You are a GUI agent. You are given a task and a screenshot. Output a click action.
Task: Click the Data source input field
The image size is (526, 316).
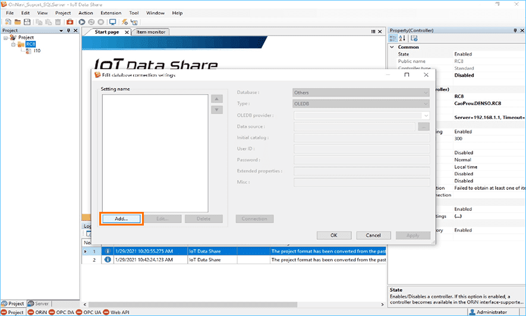coord(354,127)
